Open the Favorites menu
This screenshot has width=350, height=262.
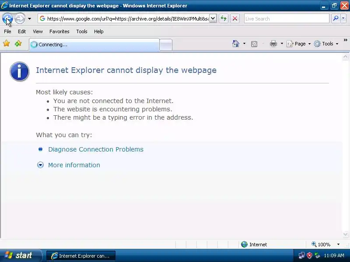coord(59,31)
